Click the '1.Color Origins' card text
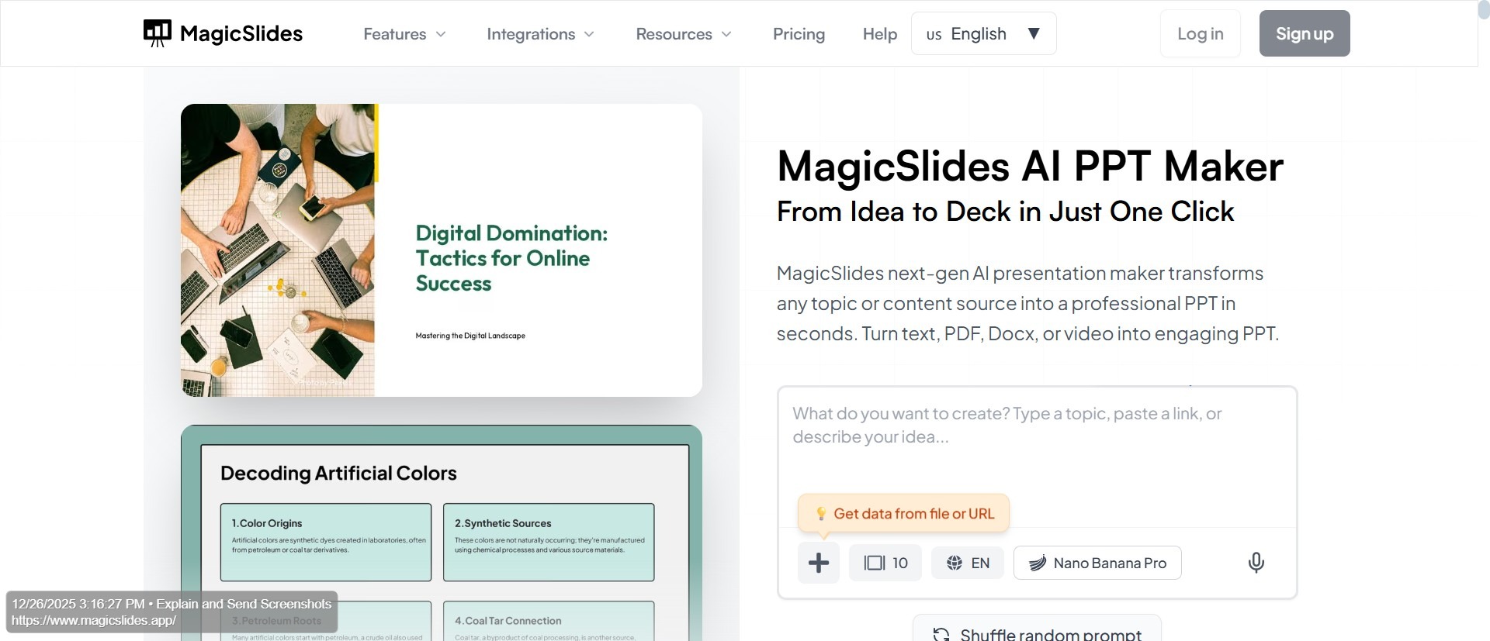Screen dimensions: 1490x641 click(x=267, y=523)
